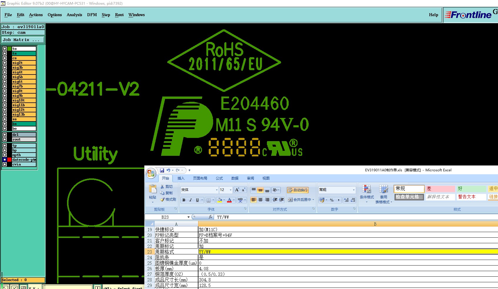Open the Rout menu
Screen dimensions: 498x289
[119, 15]
